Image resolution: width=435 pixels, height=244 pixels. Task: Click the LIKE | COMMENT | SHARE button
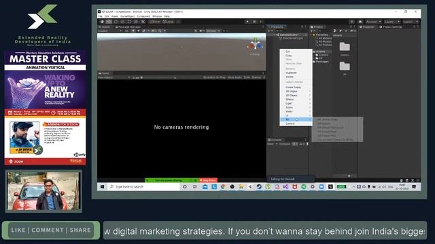[51, 230]
